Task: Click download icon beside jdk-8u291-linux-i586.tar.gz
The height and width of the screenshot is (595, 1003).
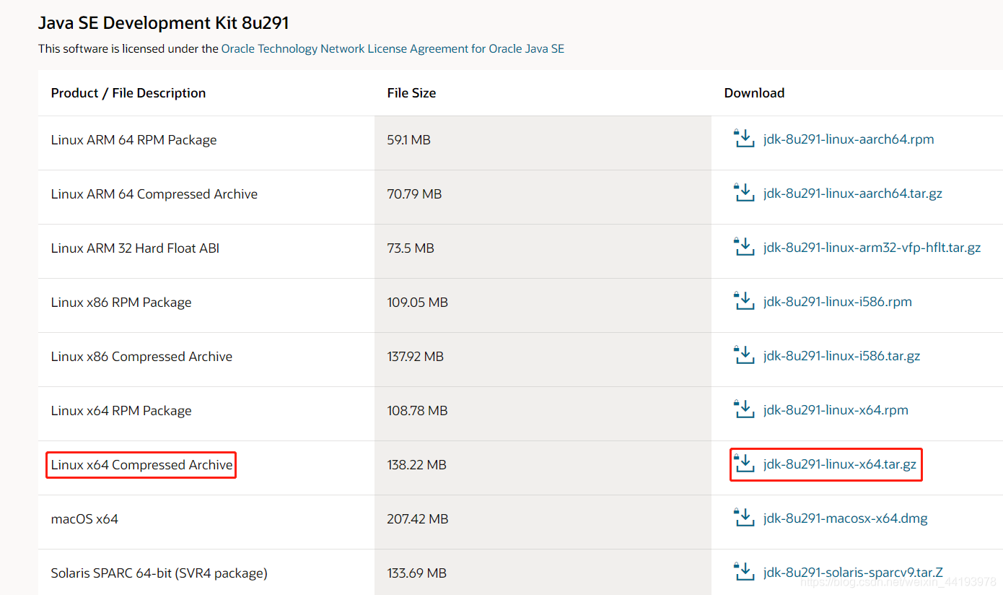Action: coord(744,355)
